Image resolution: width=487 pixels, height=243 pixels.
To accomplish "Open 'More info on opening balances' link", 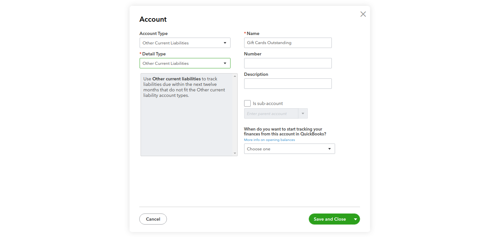I will tap(269, 140).
